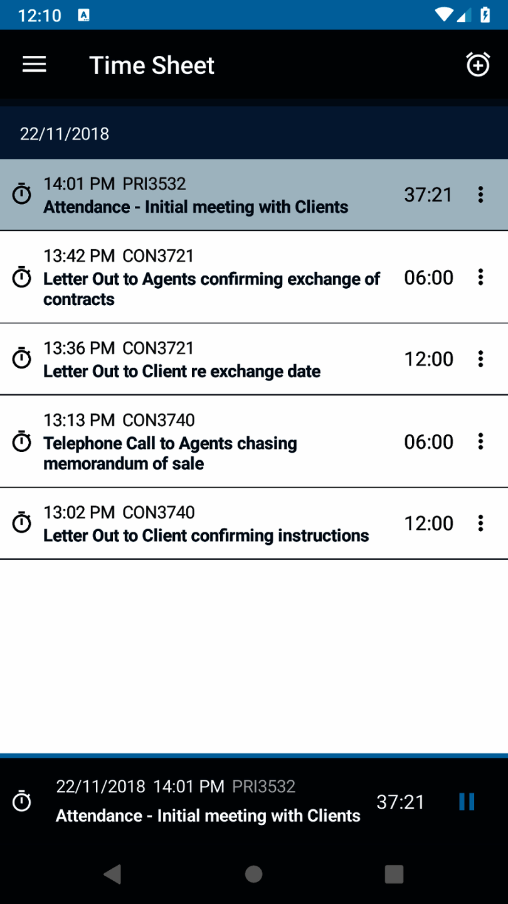Tap stopwatch icon of Attendance PRI3532 entry
The width and height of the screenshot is (508, 904).
click(x=22, y=194)
